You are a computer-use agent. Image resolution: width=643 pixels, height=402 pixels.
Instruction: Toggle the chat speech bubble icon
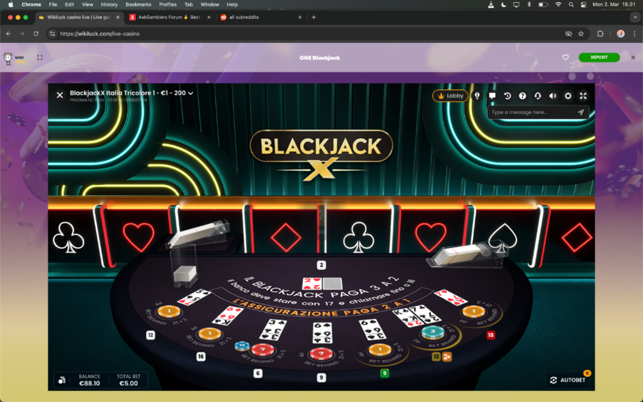492,96
